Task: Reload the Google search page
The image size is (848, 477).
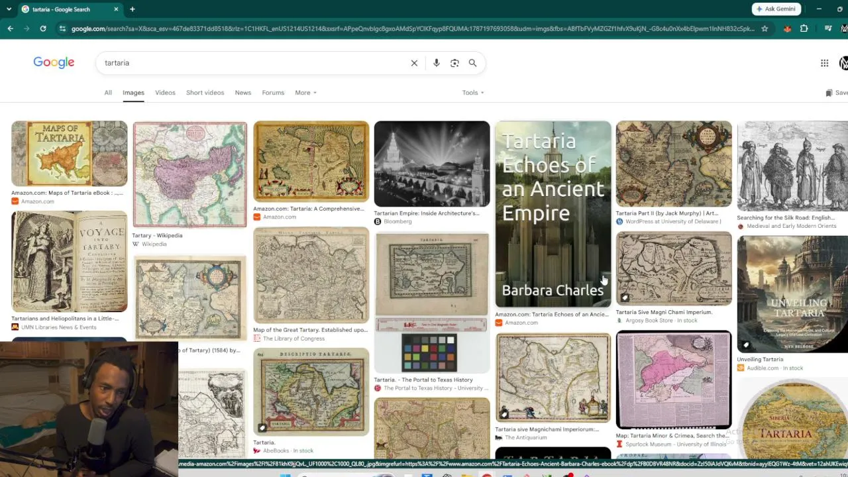Action: tap(43, 28)
